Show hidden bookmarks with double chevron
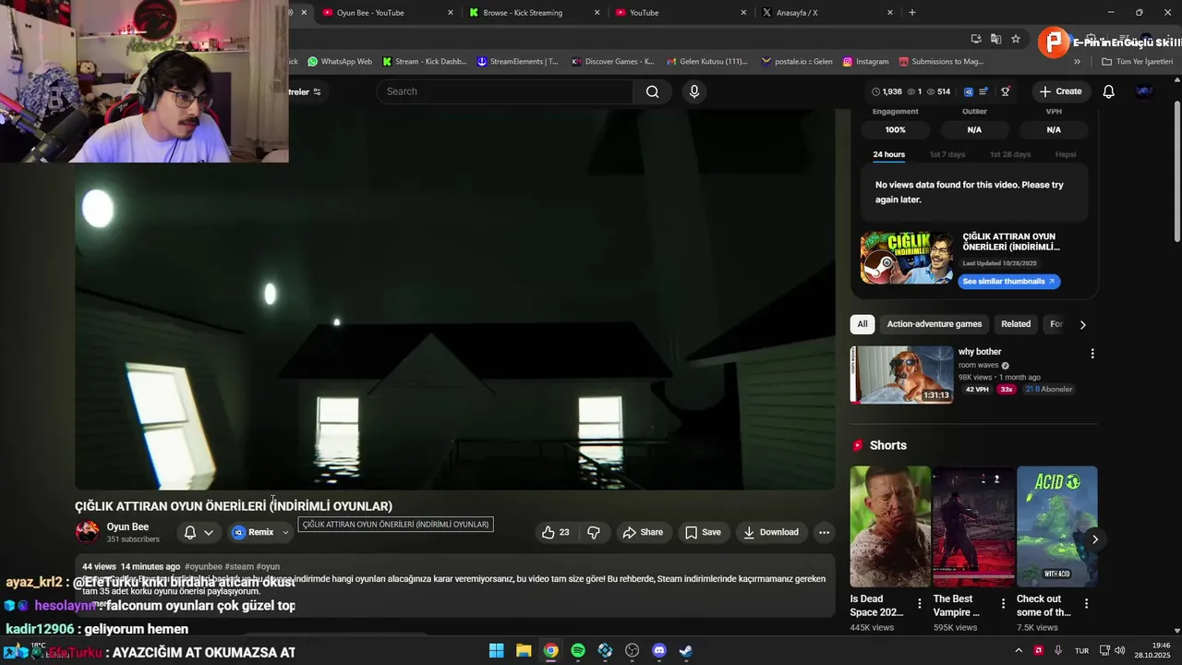This screenshot has height=665, width=1182. pos(1077,62)
